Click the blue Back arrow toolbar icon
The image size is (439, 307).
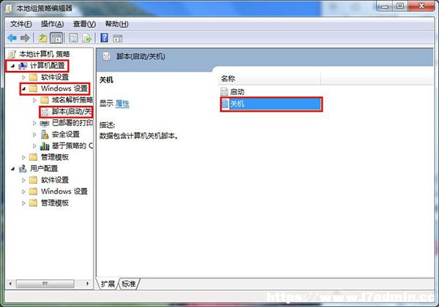[12, 38]
